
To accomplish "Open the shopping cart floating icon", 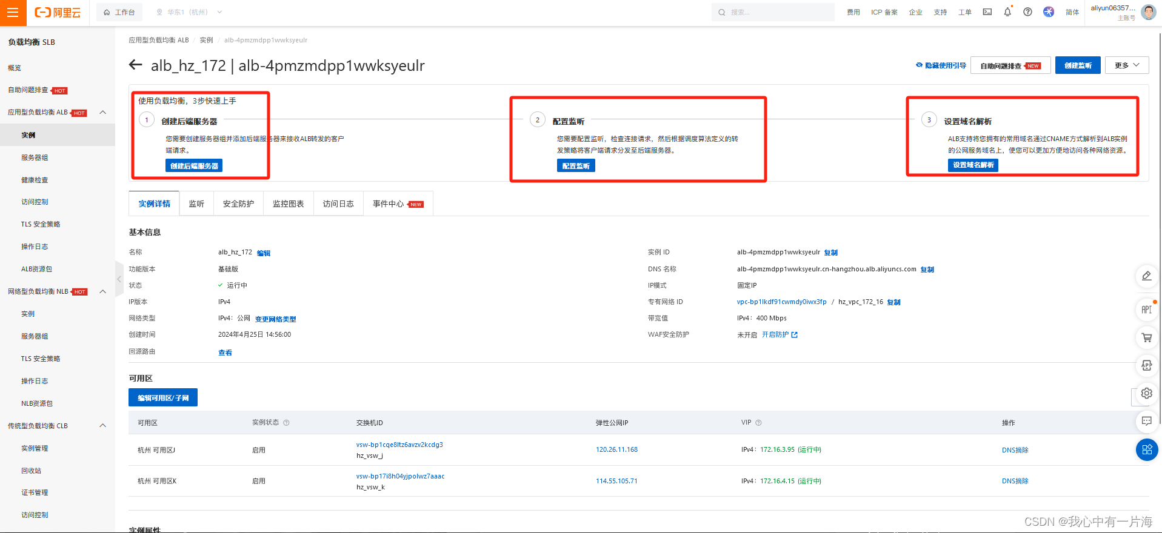I will [1146, 337].
